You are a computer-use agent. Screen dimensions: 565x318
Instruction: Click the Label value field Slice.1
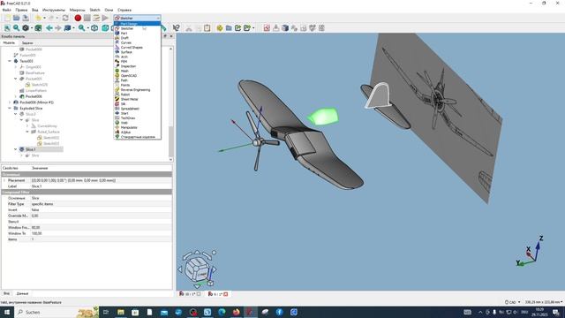click(x=101, y=186)
